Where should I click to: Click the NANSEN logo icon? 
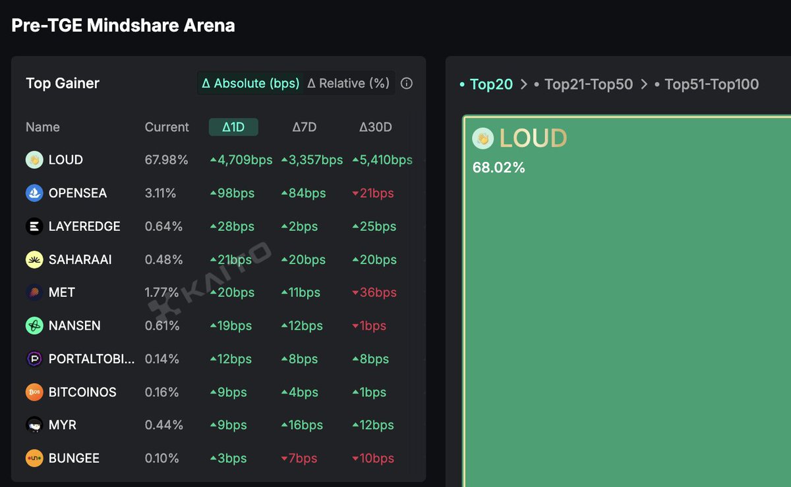[x=34, y=326]
